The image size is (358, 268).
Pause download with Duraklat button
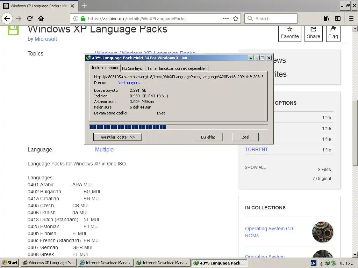tap(208, 137)
